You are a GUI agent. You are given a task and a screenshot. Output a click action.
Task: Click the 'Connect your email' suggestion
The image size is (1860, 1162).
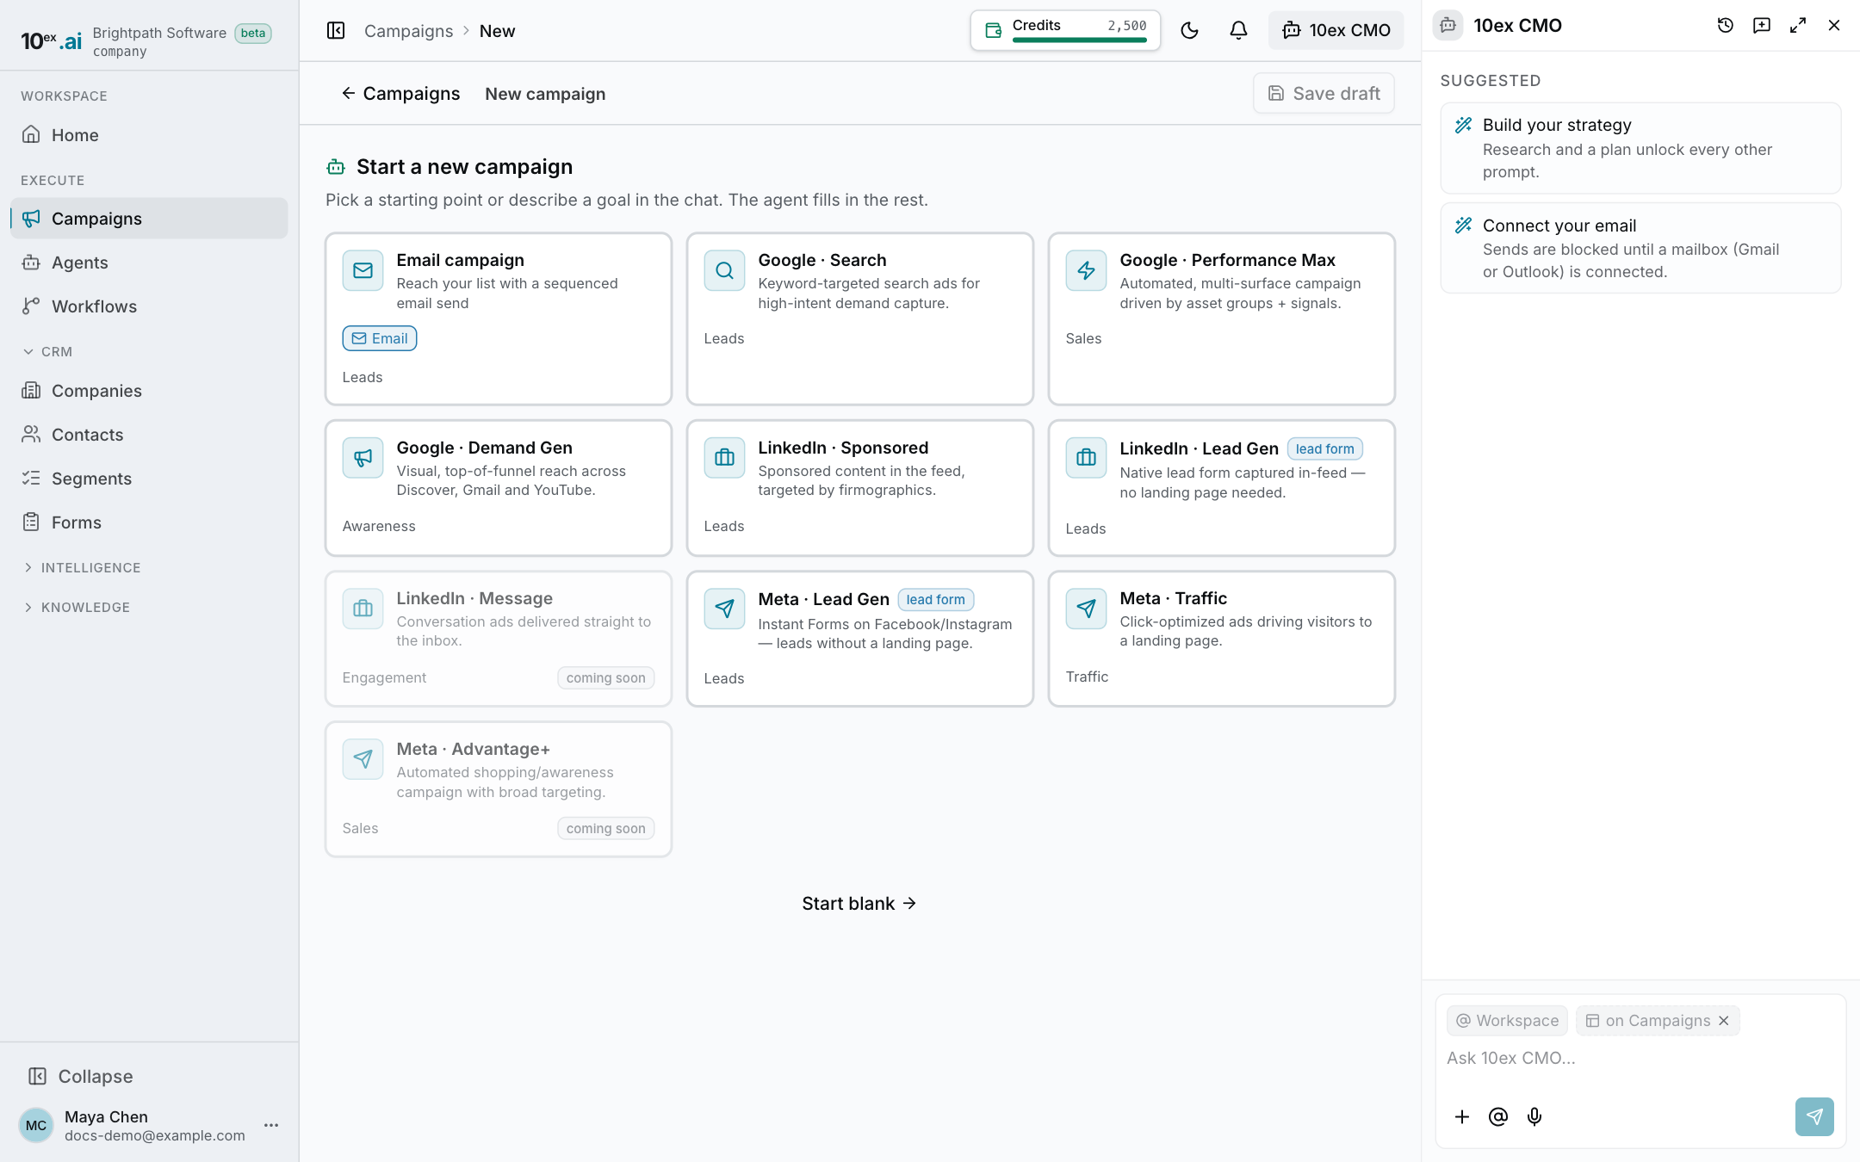click(x=1640, y=248)
